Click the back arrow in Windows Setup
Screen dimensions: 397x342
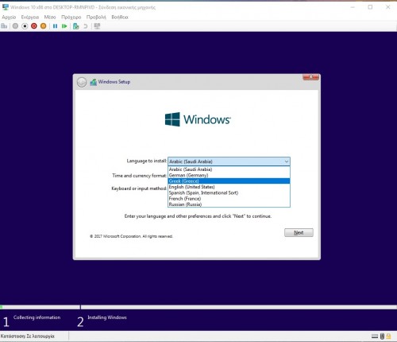[82, 82]
